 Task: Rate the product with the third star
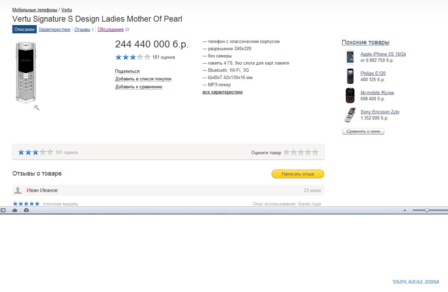tap(301, 153)
